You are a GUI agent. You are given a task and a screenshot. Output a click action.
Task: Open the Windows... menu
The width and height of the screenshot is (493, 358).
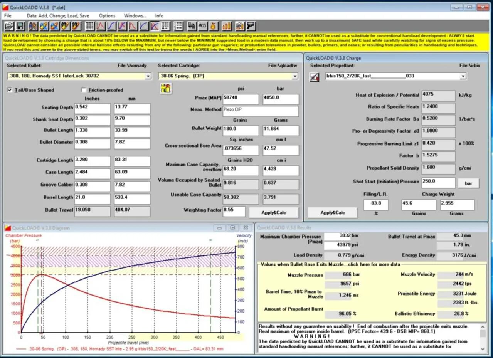135,16
